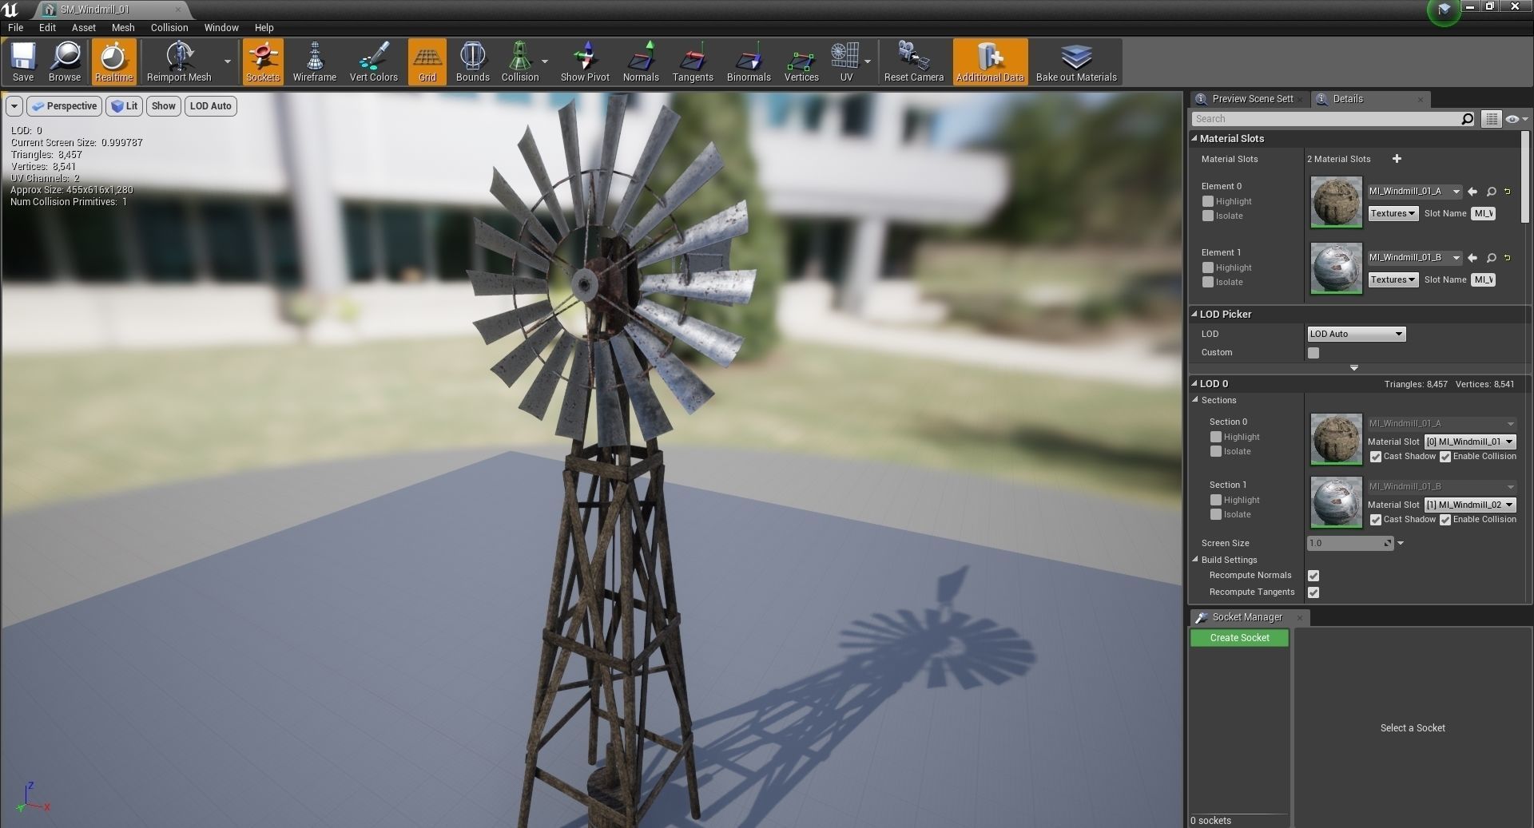Toggle Additional Data overlay
The image size is (1534, 828).
pos(990,61)
